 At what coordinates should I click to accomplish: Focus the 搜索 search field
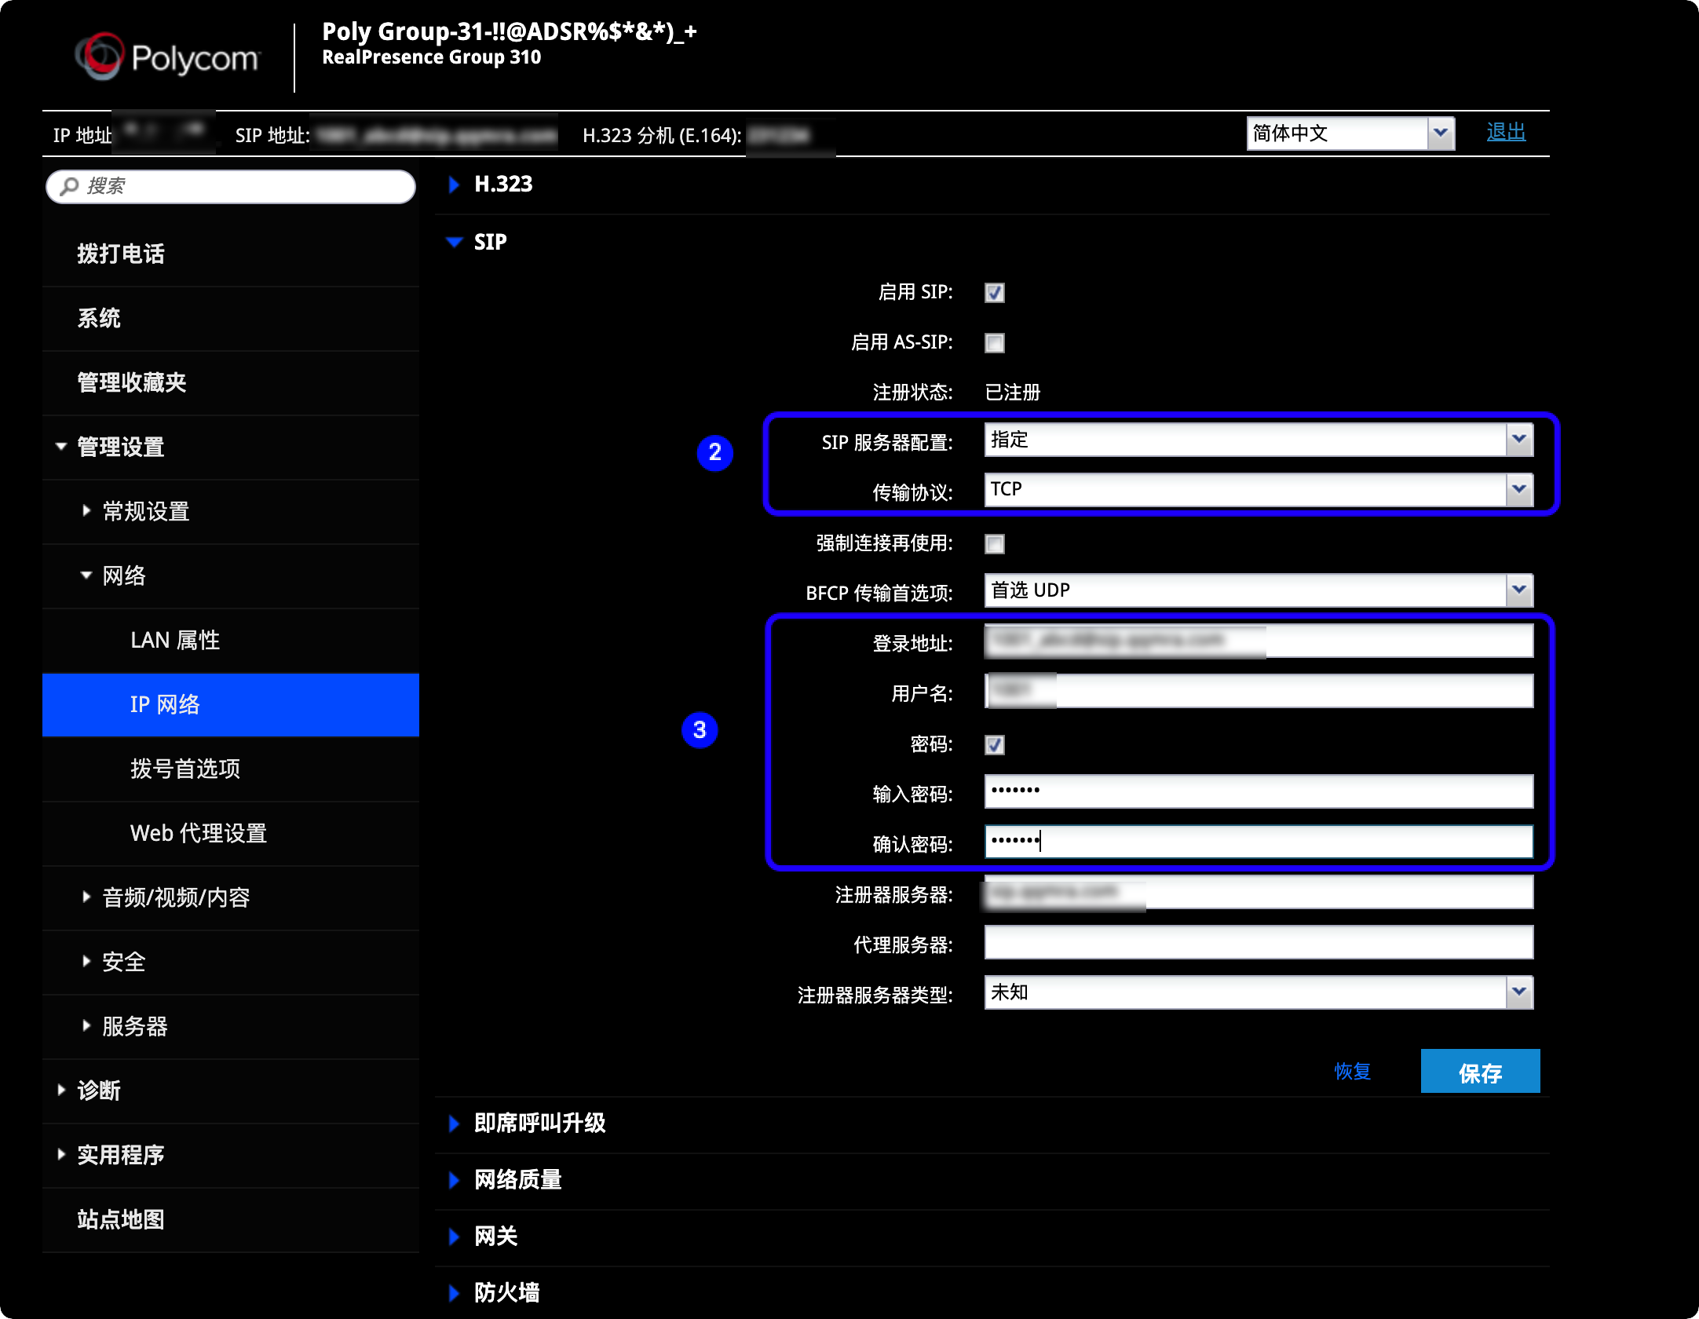231,186
